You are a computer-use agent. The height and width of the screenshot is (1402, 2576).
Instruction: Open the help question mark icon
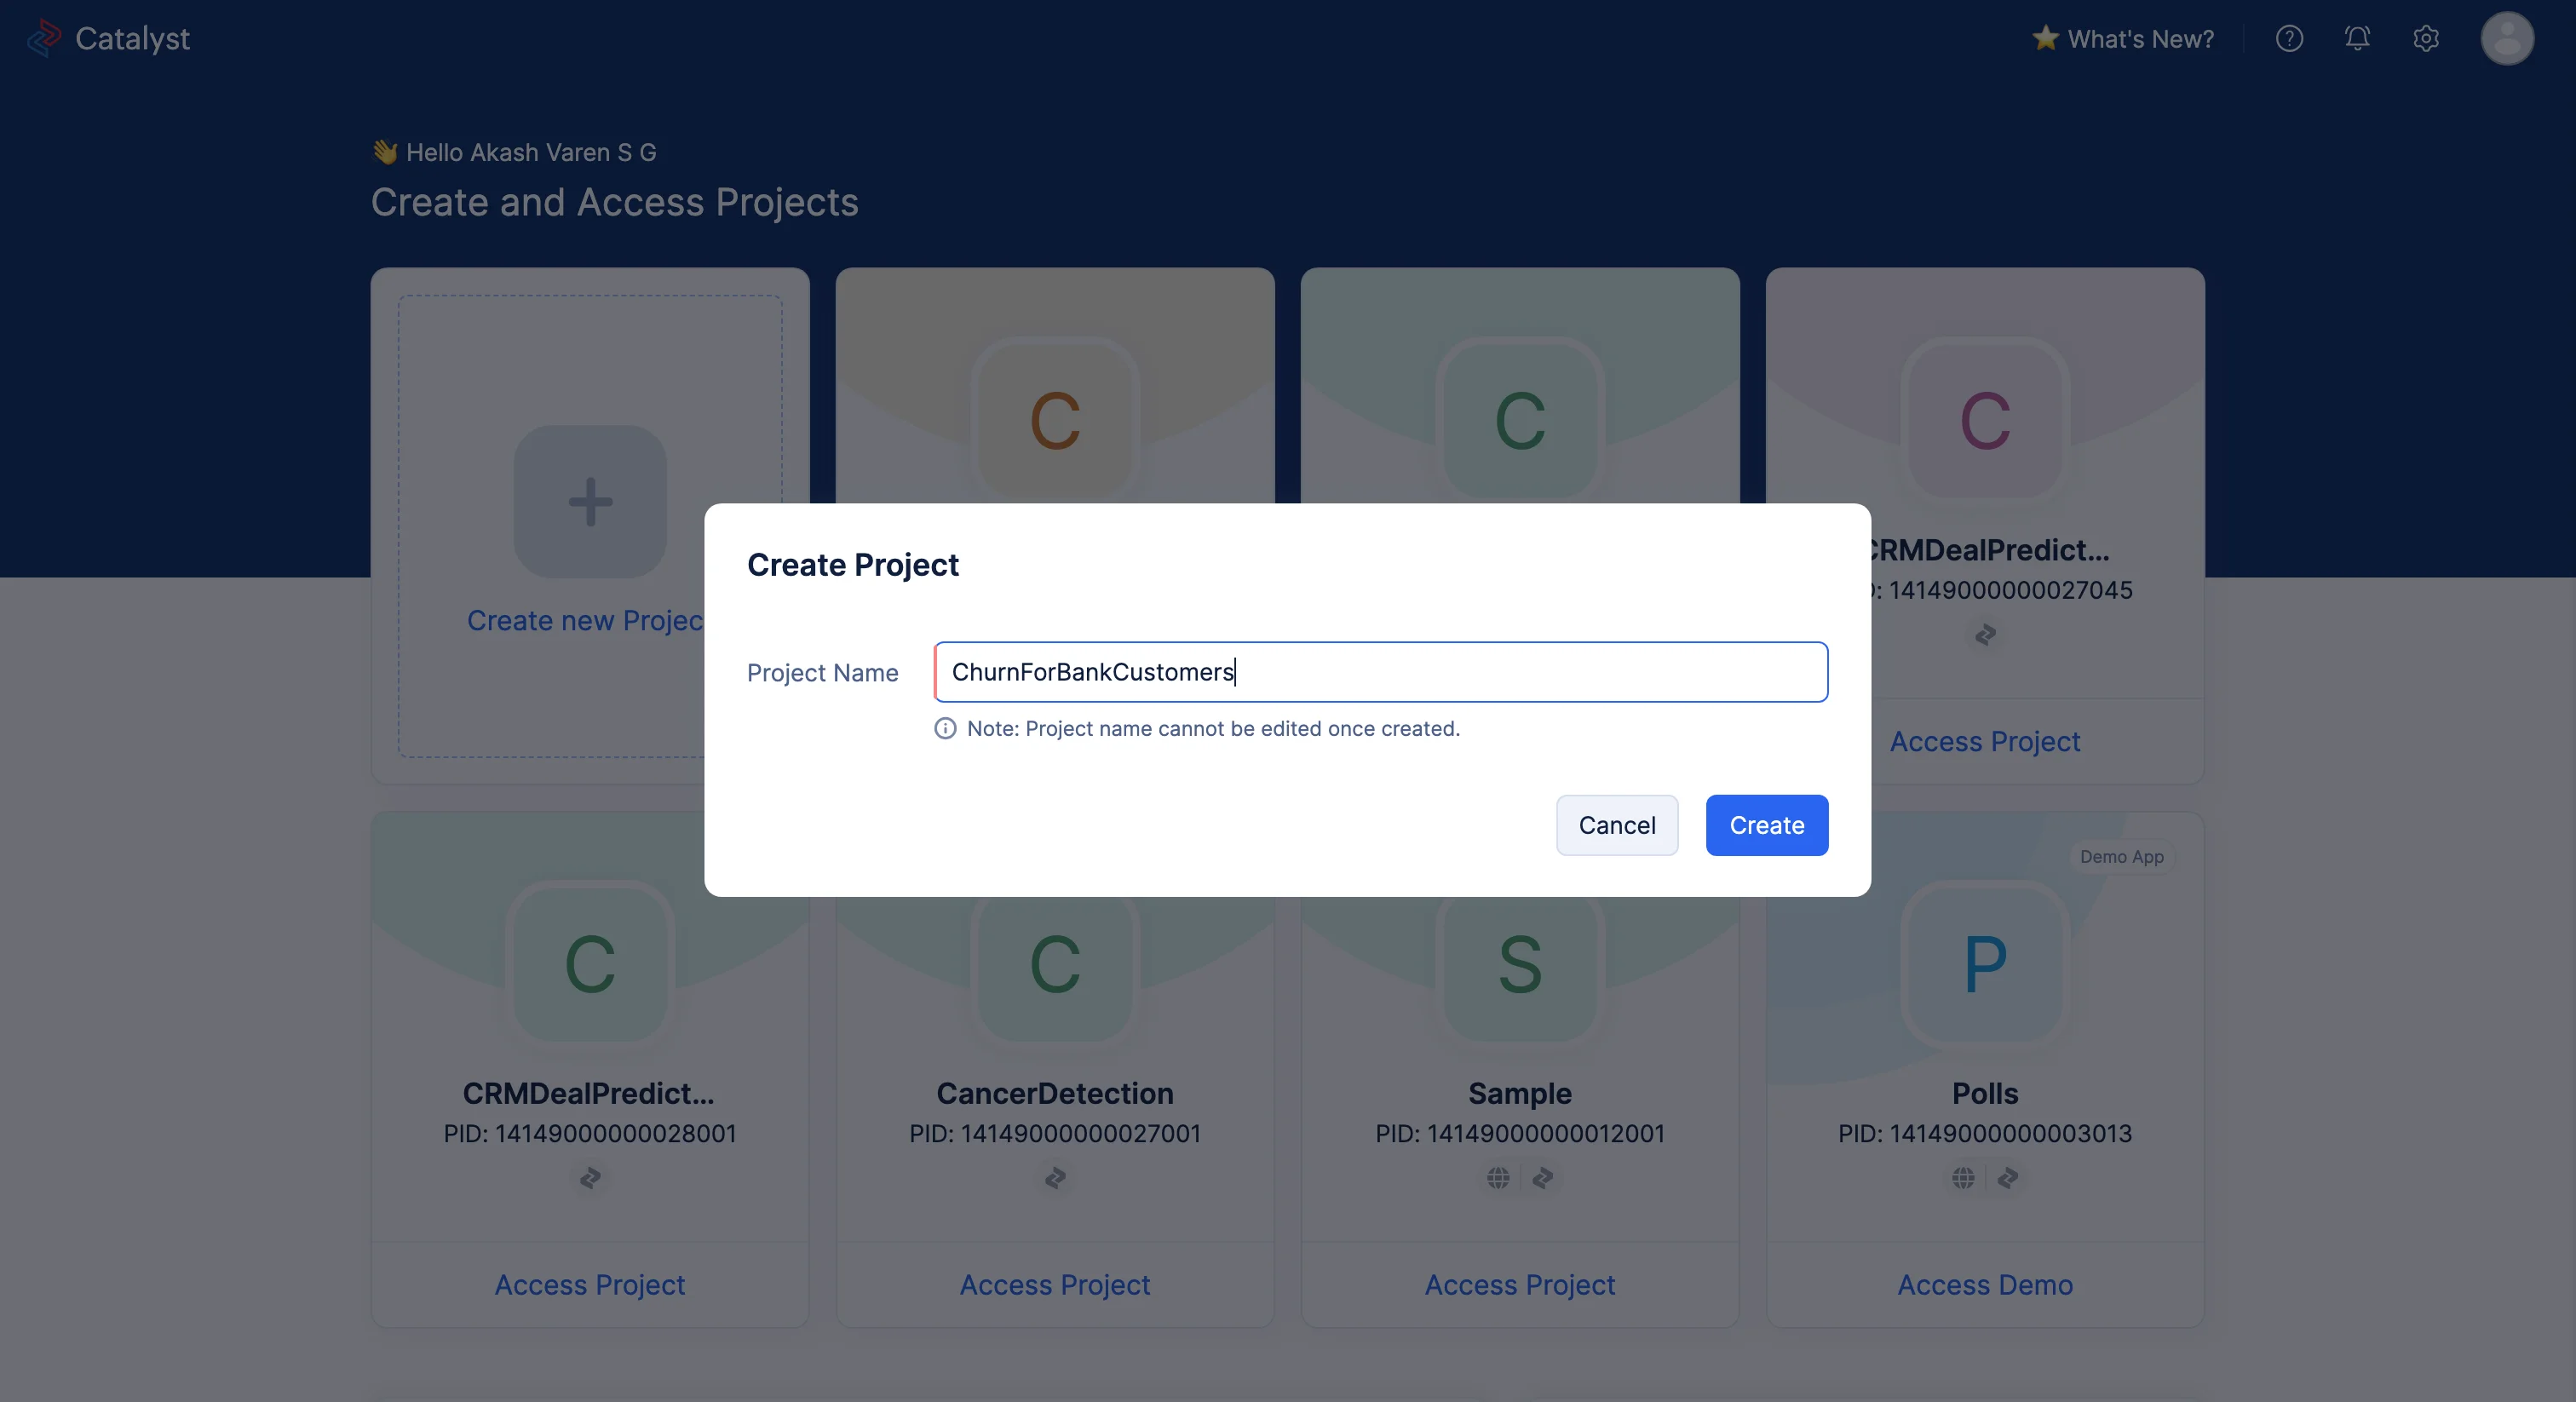click(2289, 39)
